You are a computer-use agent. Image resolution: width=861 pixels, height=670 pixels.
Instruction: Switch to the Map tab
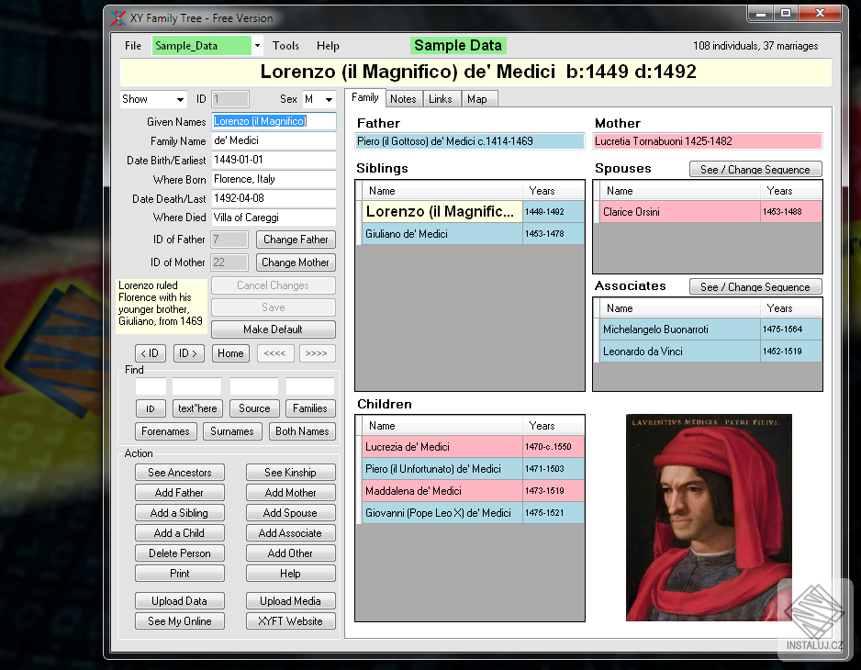pyautogui.click(x=477, y=99)
